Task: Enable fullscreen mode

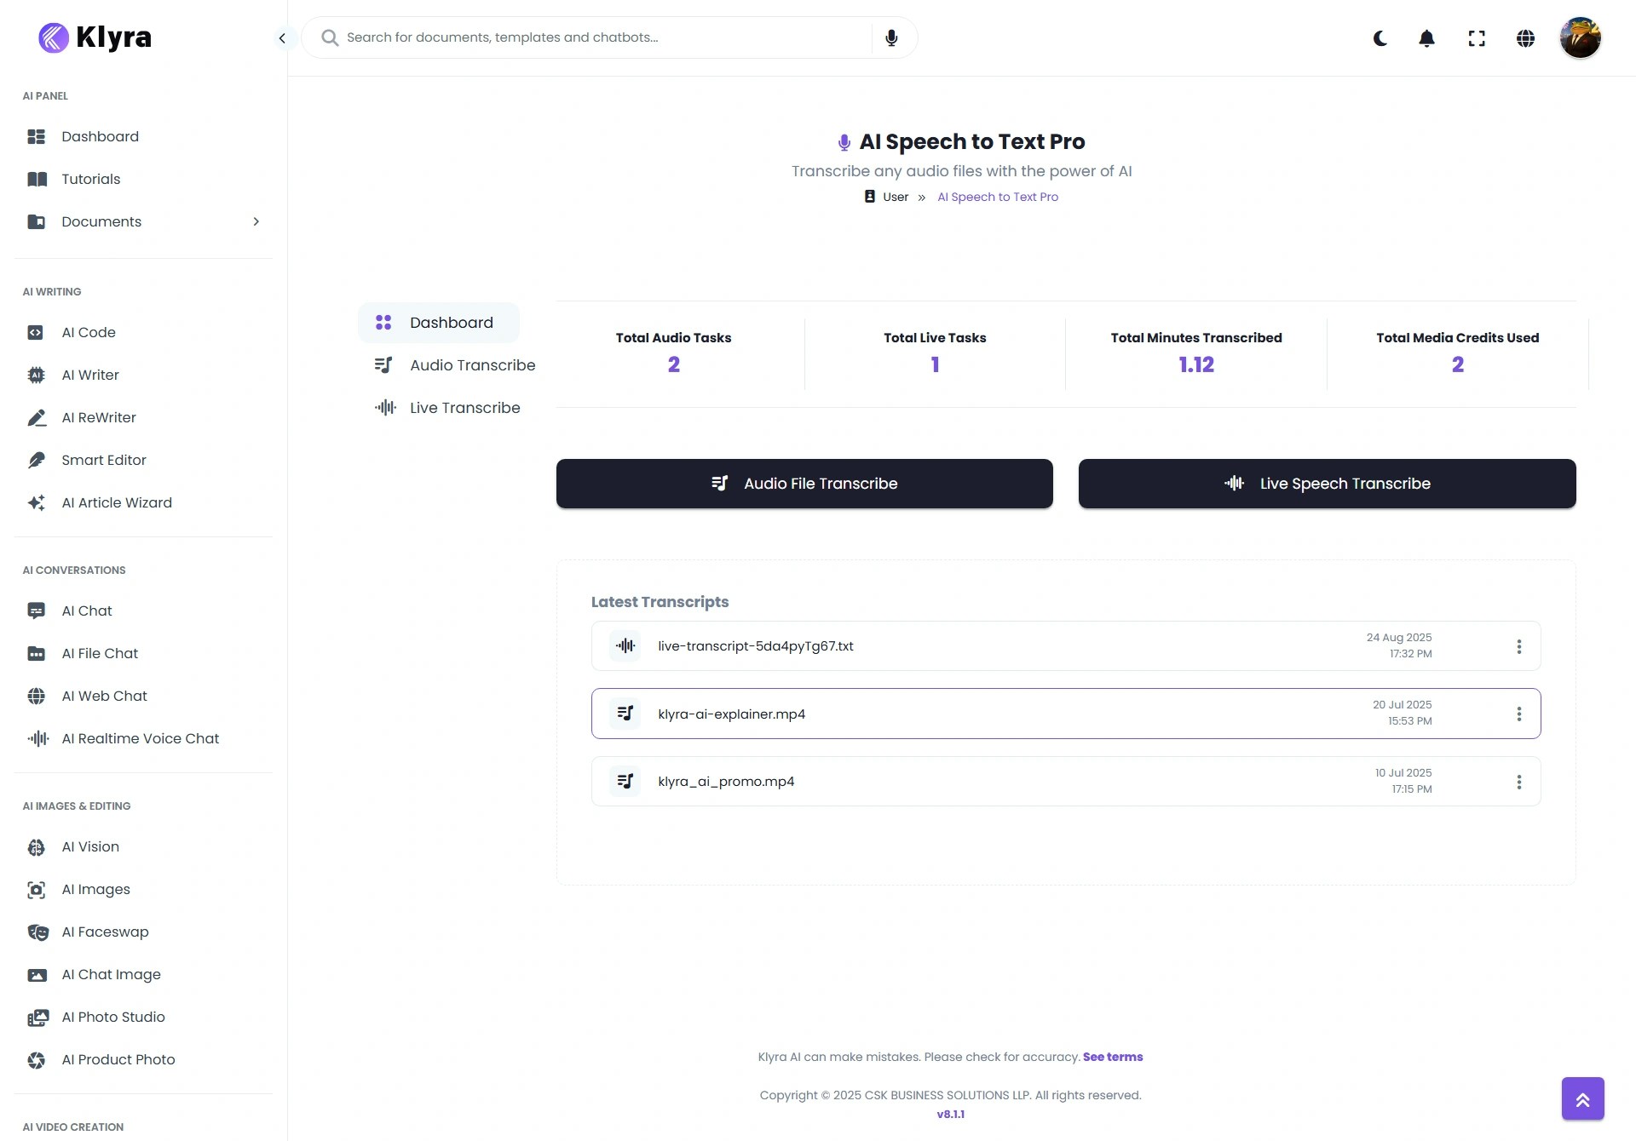Action: 1477,38
